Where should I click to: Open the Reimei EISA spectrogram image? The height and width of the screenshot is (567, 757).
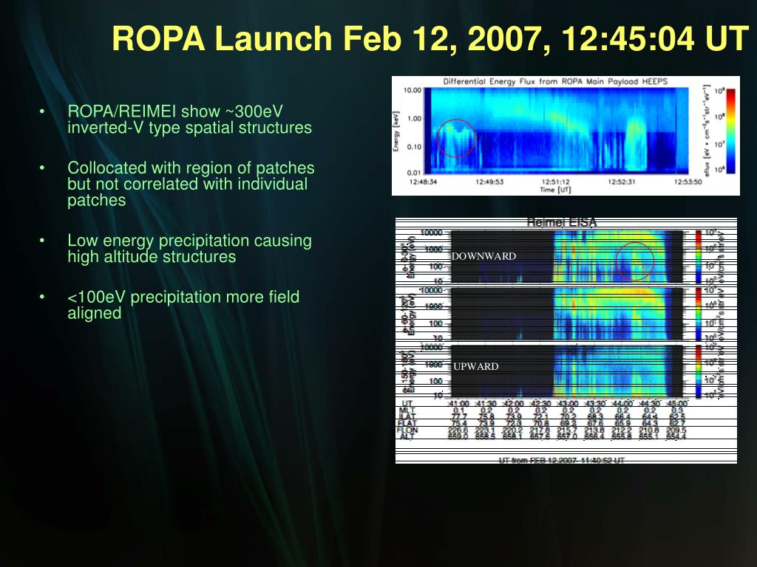[566, 340]
